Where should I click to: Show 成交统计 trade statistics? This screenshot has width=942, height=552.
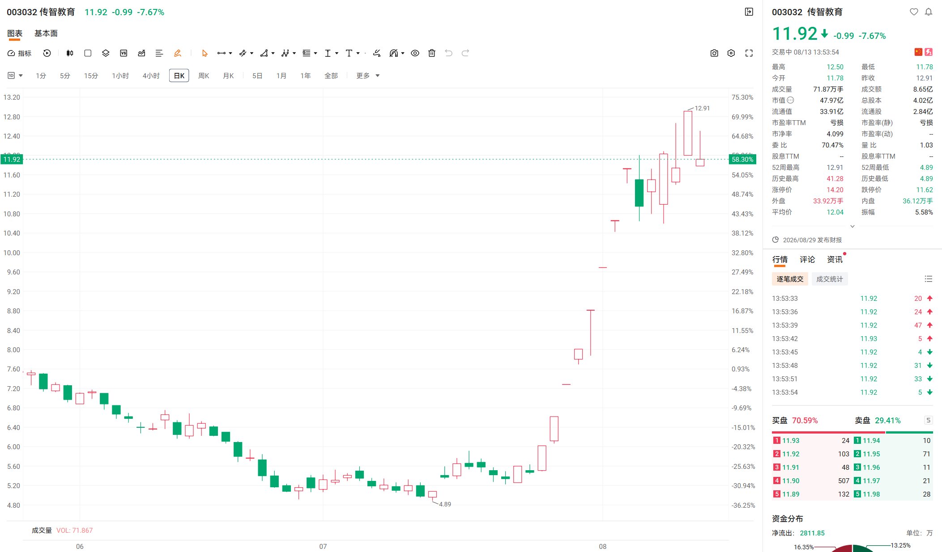pos(830,279)
